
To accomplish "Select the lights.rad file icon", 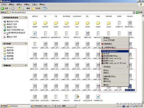I will [x=88, y=34].
